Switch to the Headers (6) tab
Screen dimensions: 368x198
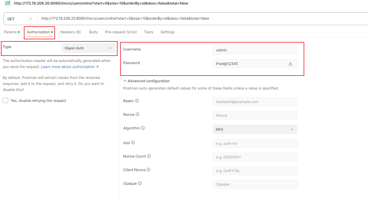tap(70, 32)
